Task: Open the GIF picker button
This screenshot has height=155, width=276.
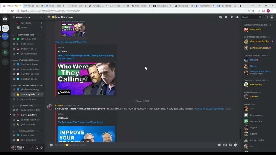Action: [225, 145]
